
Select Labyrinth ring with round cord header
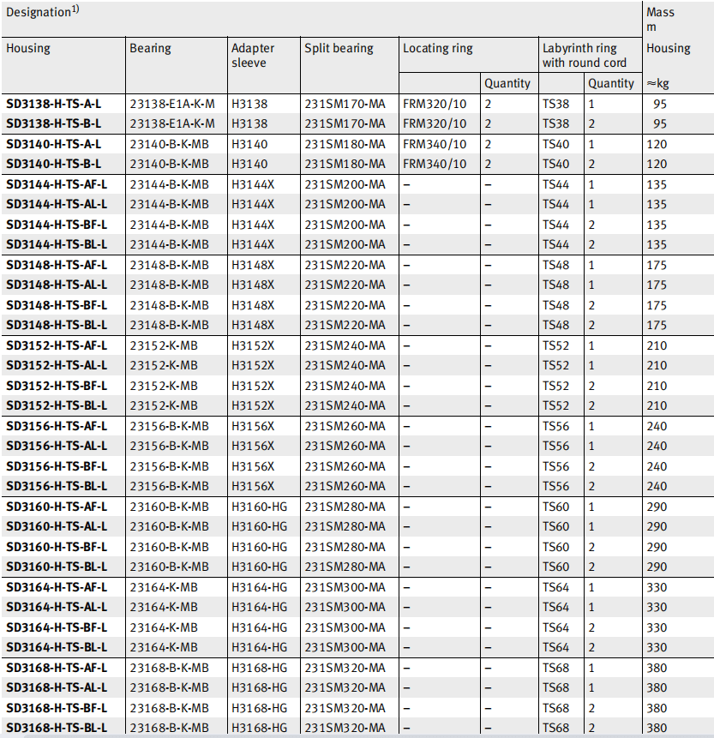(585, 55)
